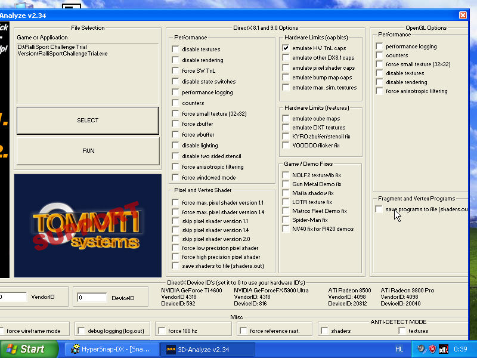Screen dimensions: 477x358
Task: Enable skip pixel shader version 2.0
Action: click(x=175, y=239)
